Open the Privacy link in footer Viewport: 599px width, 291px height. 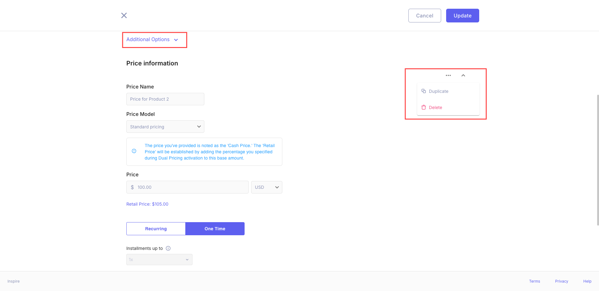(562, 281)
